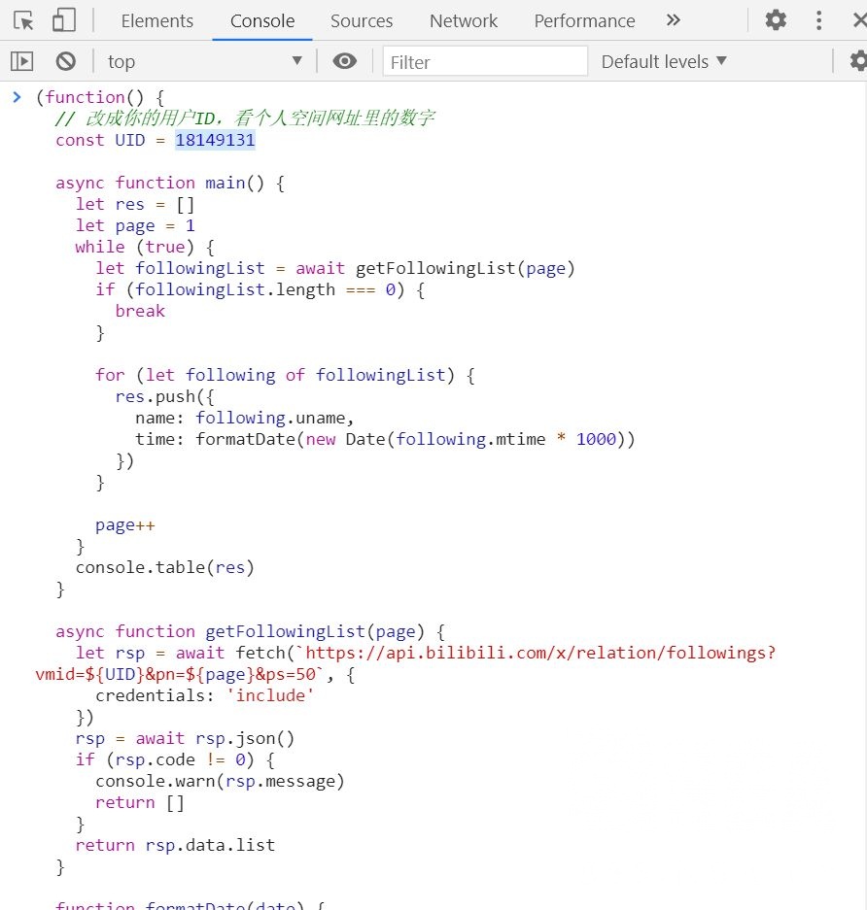The image size is (867, 910).
Task: Click the page++ statement
Action: [124, 525]
